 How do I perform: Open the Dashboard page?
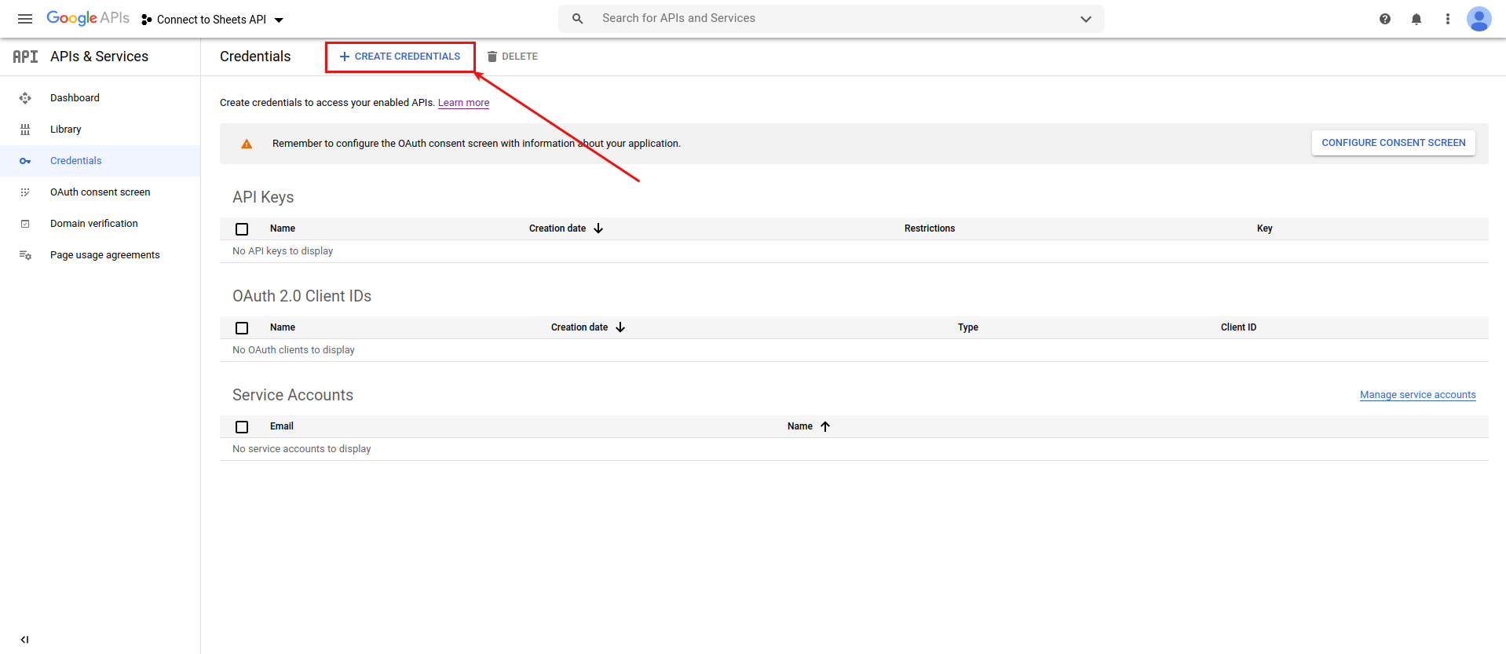75,98
